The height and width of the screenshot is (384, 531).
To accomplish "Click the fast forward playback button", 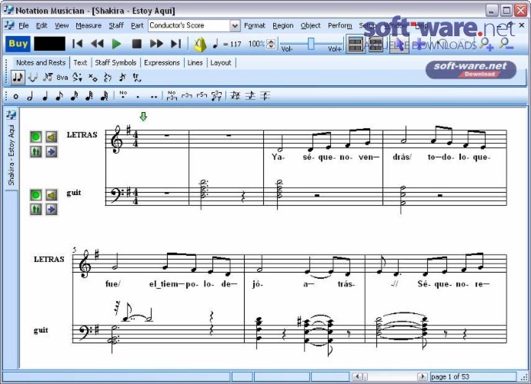I will (x=156, y=44).
